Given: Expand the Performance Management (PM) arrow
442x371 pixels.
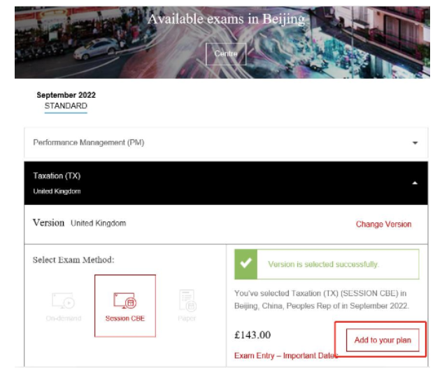Looking at the screenshot, I should coord(415,143).
